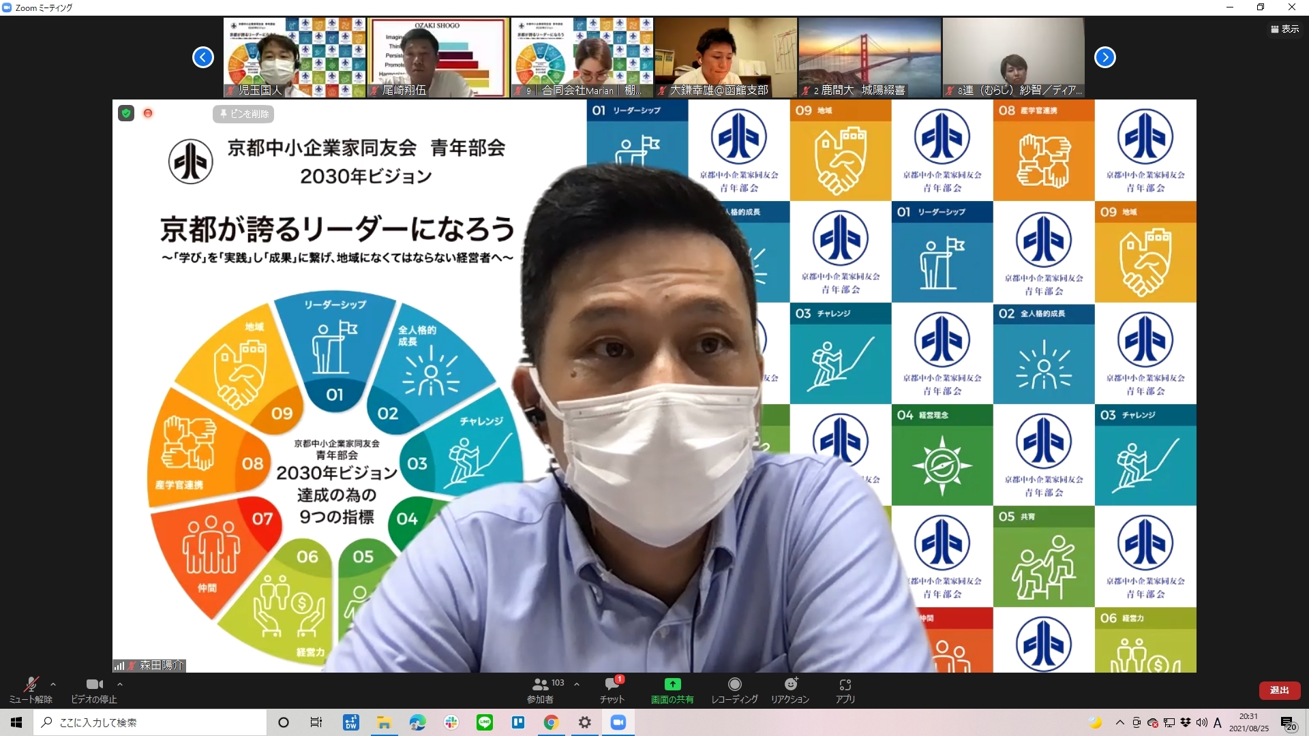1309x736 pixels.
Task: Leave the meeting via 退出 button
Action: [x=1279, y=690]
